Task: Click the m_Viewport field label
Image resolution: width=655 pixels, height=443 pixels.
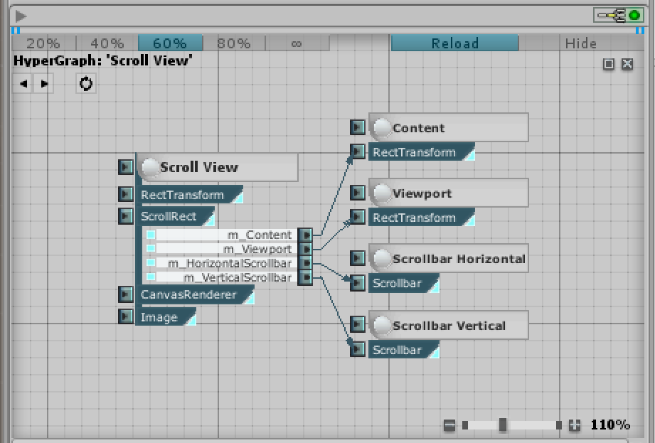Action: (x=257, y=250)
